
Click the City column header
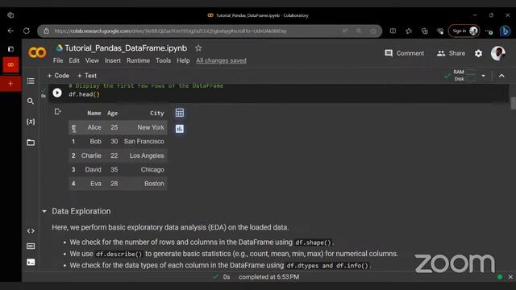pos(157,113)
